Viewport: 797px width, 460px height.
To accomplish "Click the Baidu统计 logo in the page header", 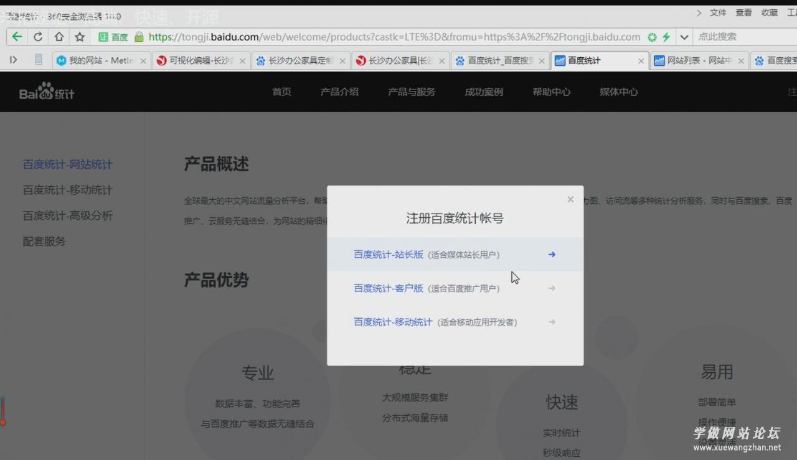I will tap(45, 92).
